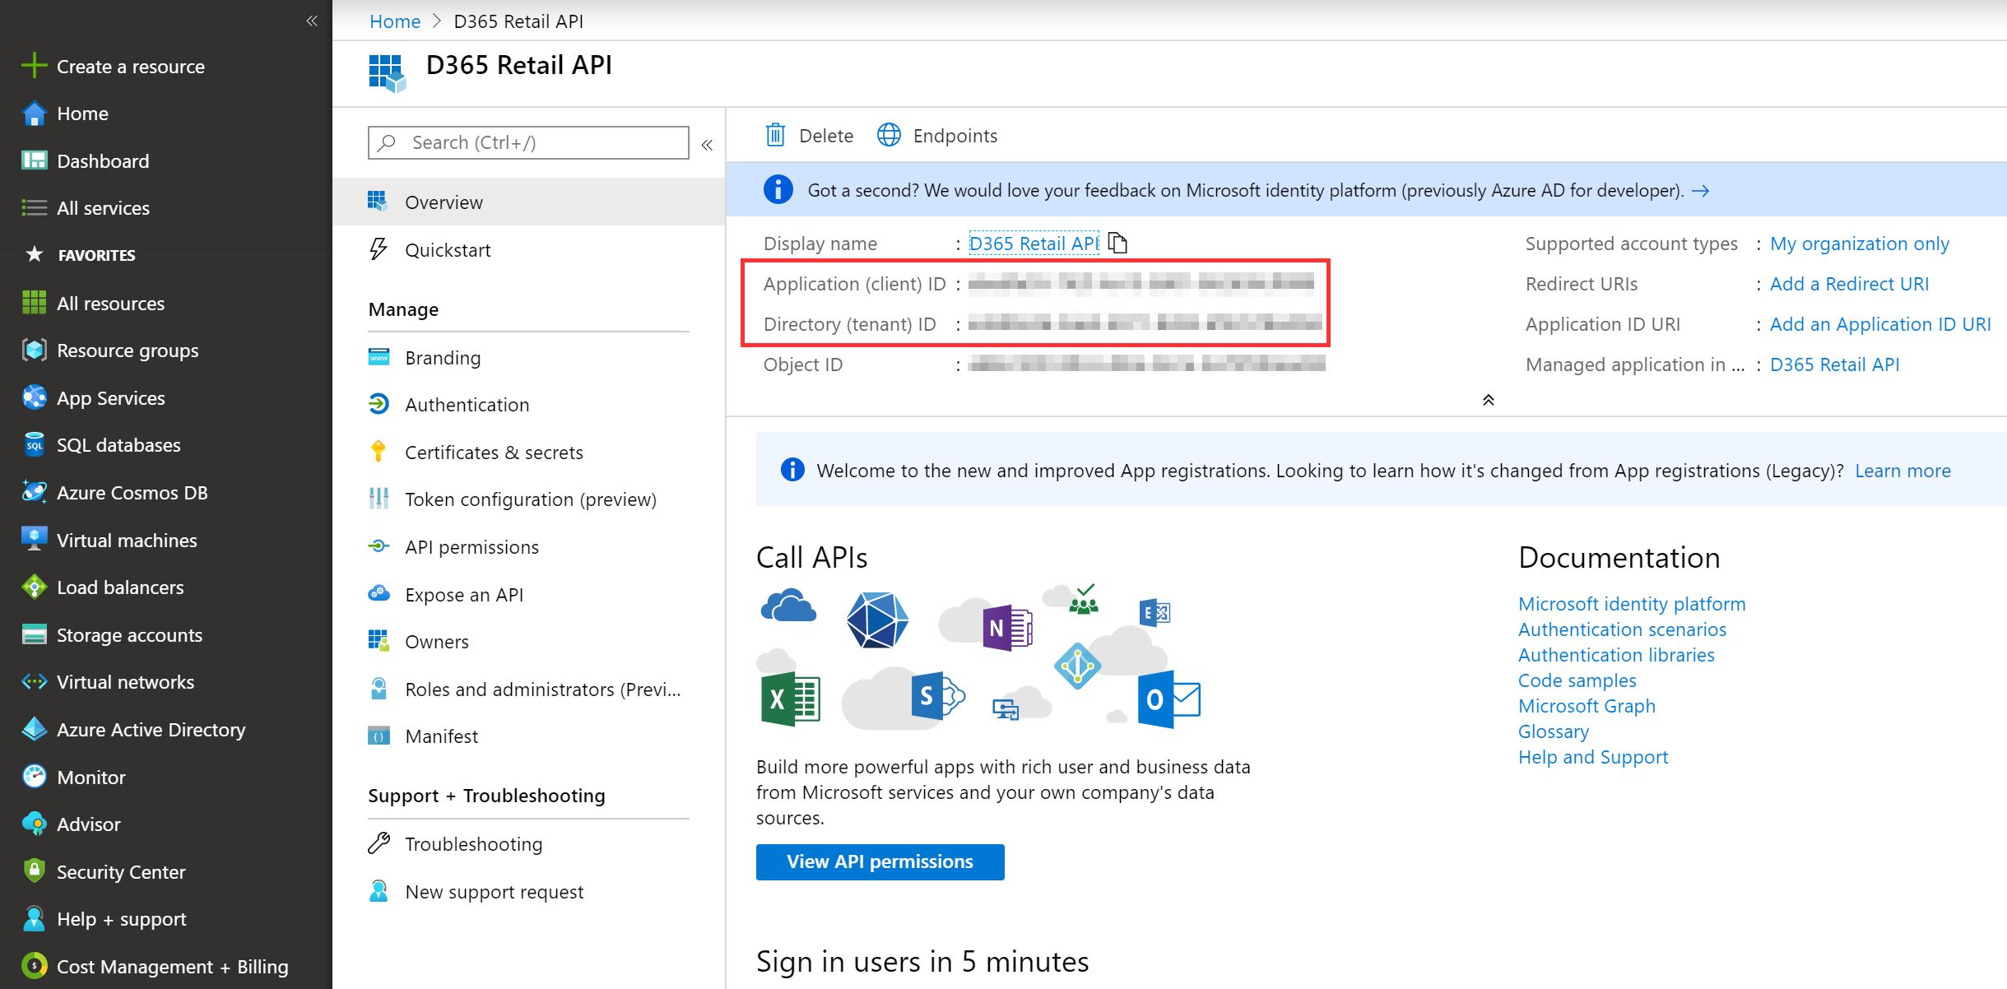Viewport: 2007px width, 989px height.
Task: Click the SharePoint icon under Call APIs
Action: tap(936, 698)
